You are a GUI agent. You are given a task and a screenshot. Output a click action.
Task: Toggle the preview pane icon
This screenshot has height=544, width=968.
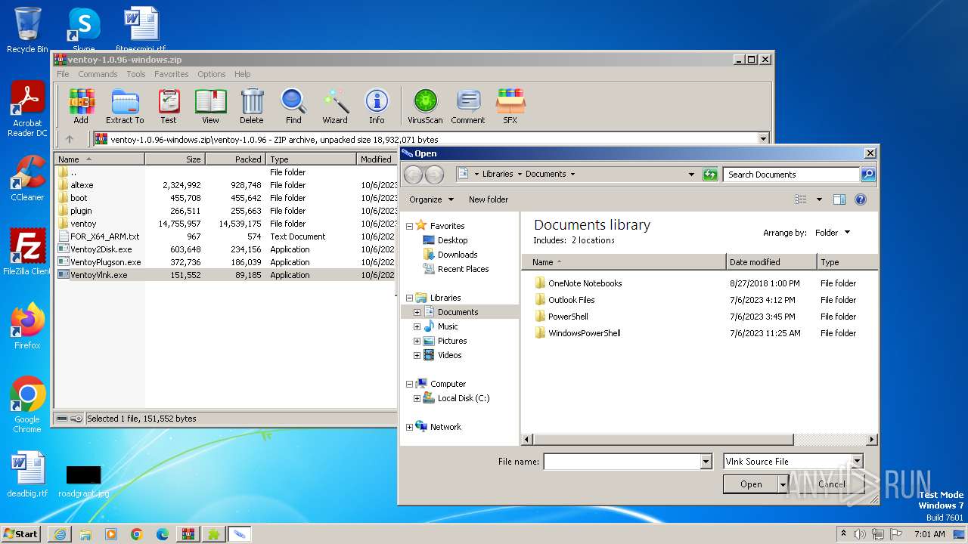(x=839, y=199)
